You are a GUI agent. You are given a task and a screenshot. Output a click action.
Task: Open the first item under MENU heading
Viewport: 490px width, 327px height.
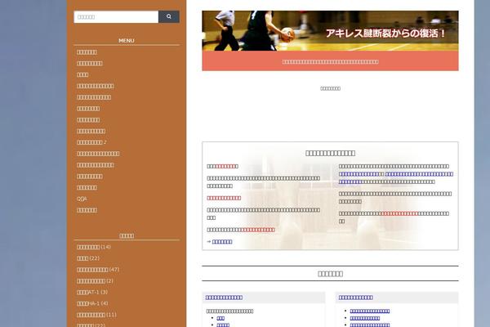point(87,52)
